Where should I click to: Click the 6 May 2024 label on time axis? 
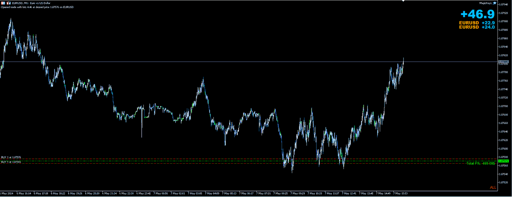tap(7, 194)
